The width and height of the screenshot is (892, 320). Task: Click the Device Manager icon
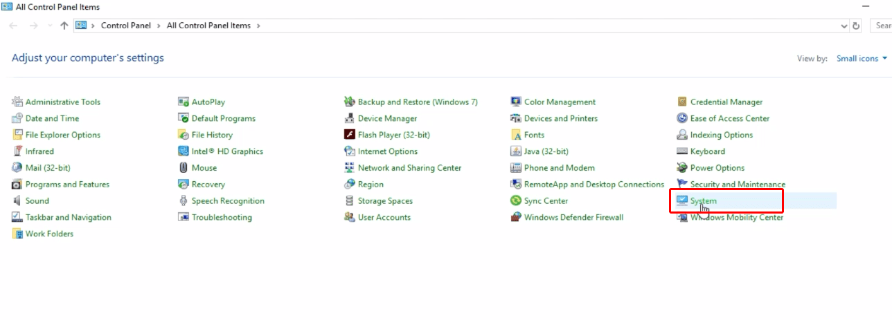350,118
